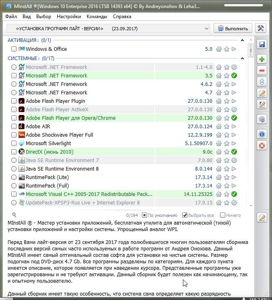
Task: Click run arrow for Adobe Flash Player Plugin
Action: 234,101
